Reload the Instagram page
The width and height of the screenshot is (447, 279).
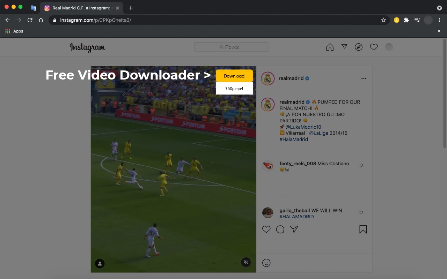tap(30, 20)
